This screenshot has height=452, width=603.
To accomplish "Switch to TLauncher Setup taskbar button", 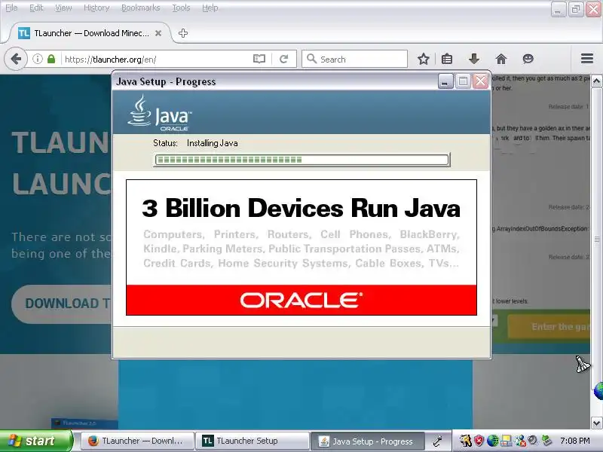I will point(253,441).
